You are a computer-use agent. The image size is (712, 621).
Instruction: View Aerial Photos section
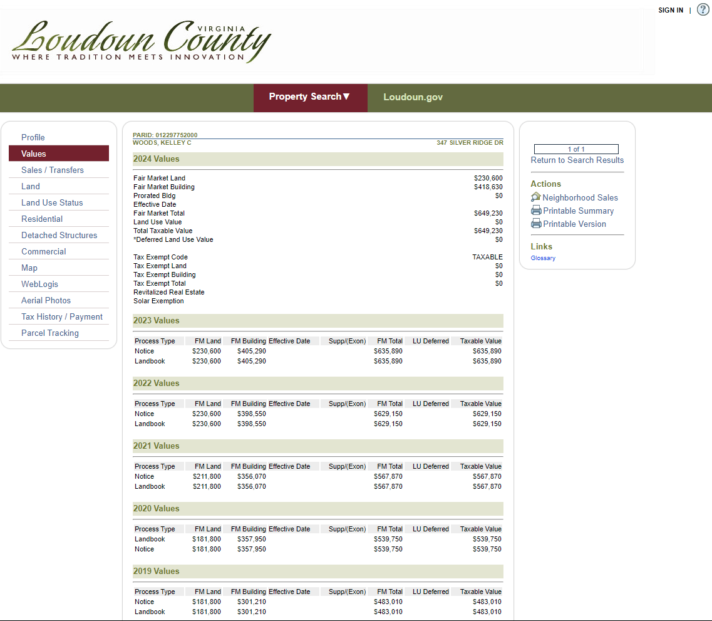46,301
